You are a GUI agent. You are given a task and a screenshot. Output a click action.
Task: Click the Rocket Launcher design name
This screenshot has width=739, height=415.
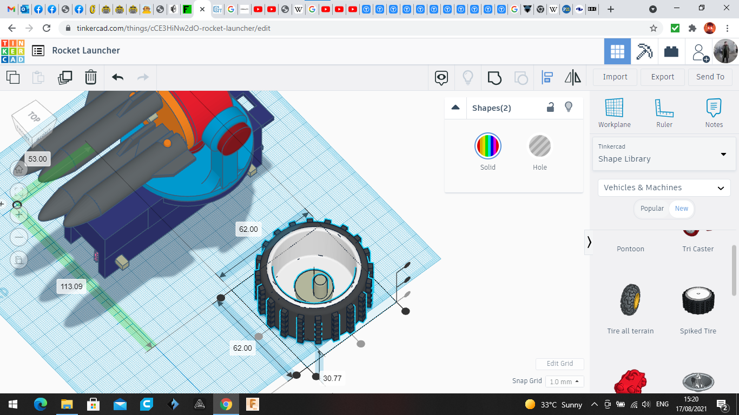[x=86, y=51]
